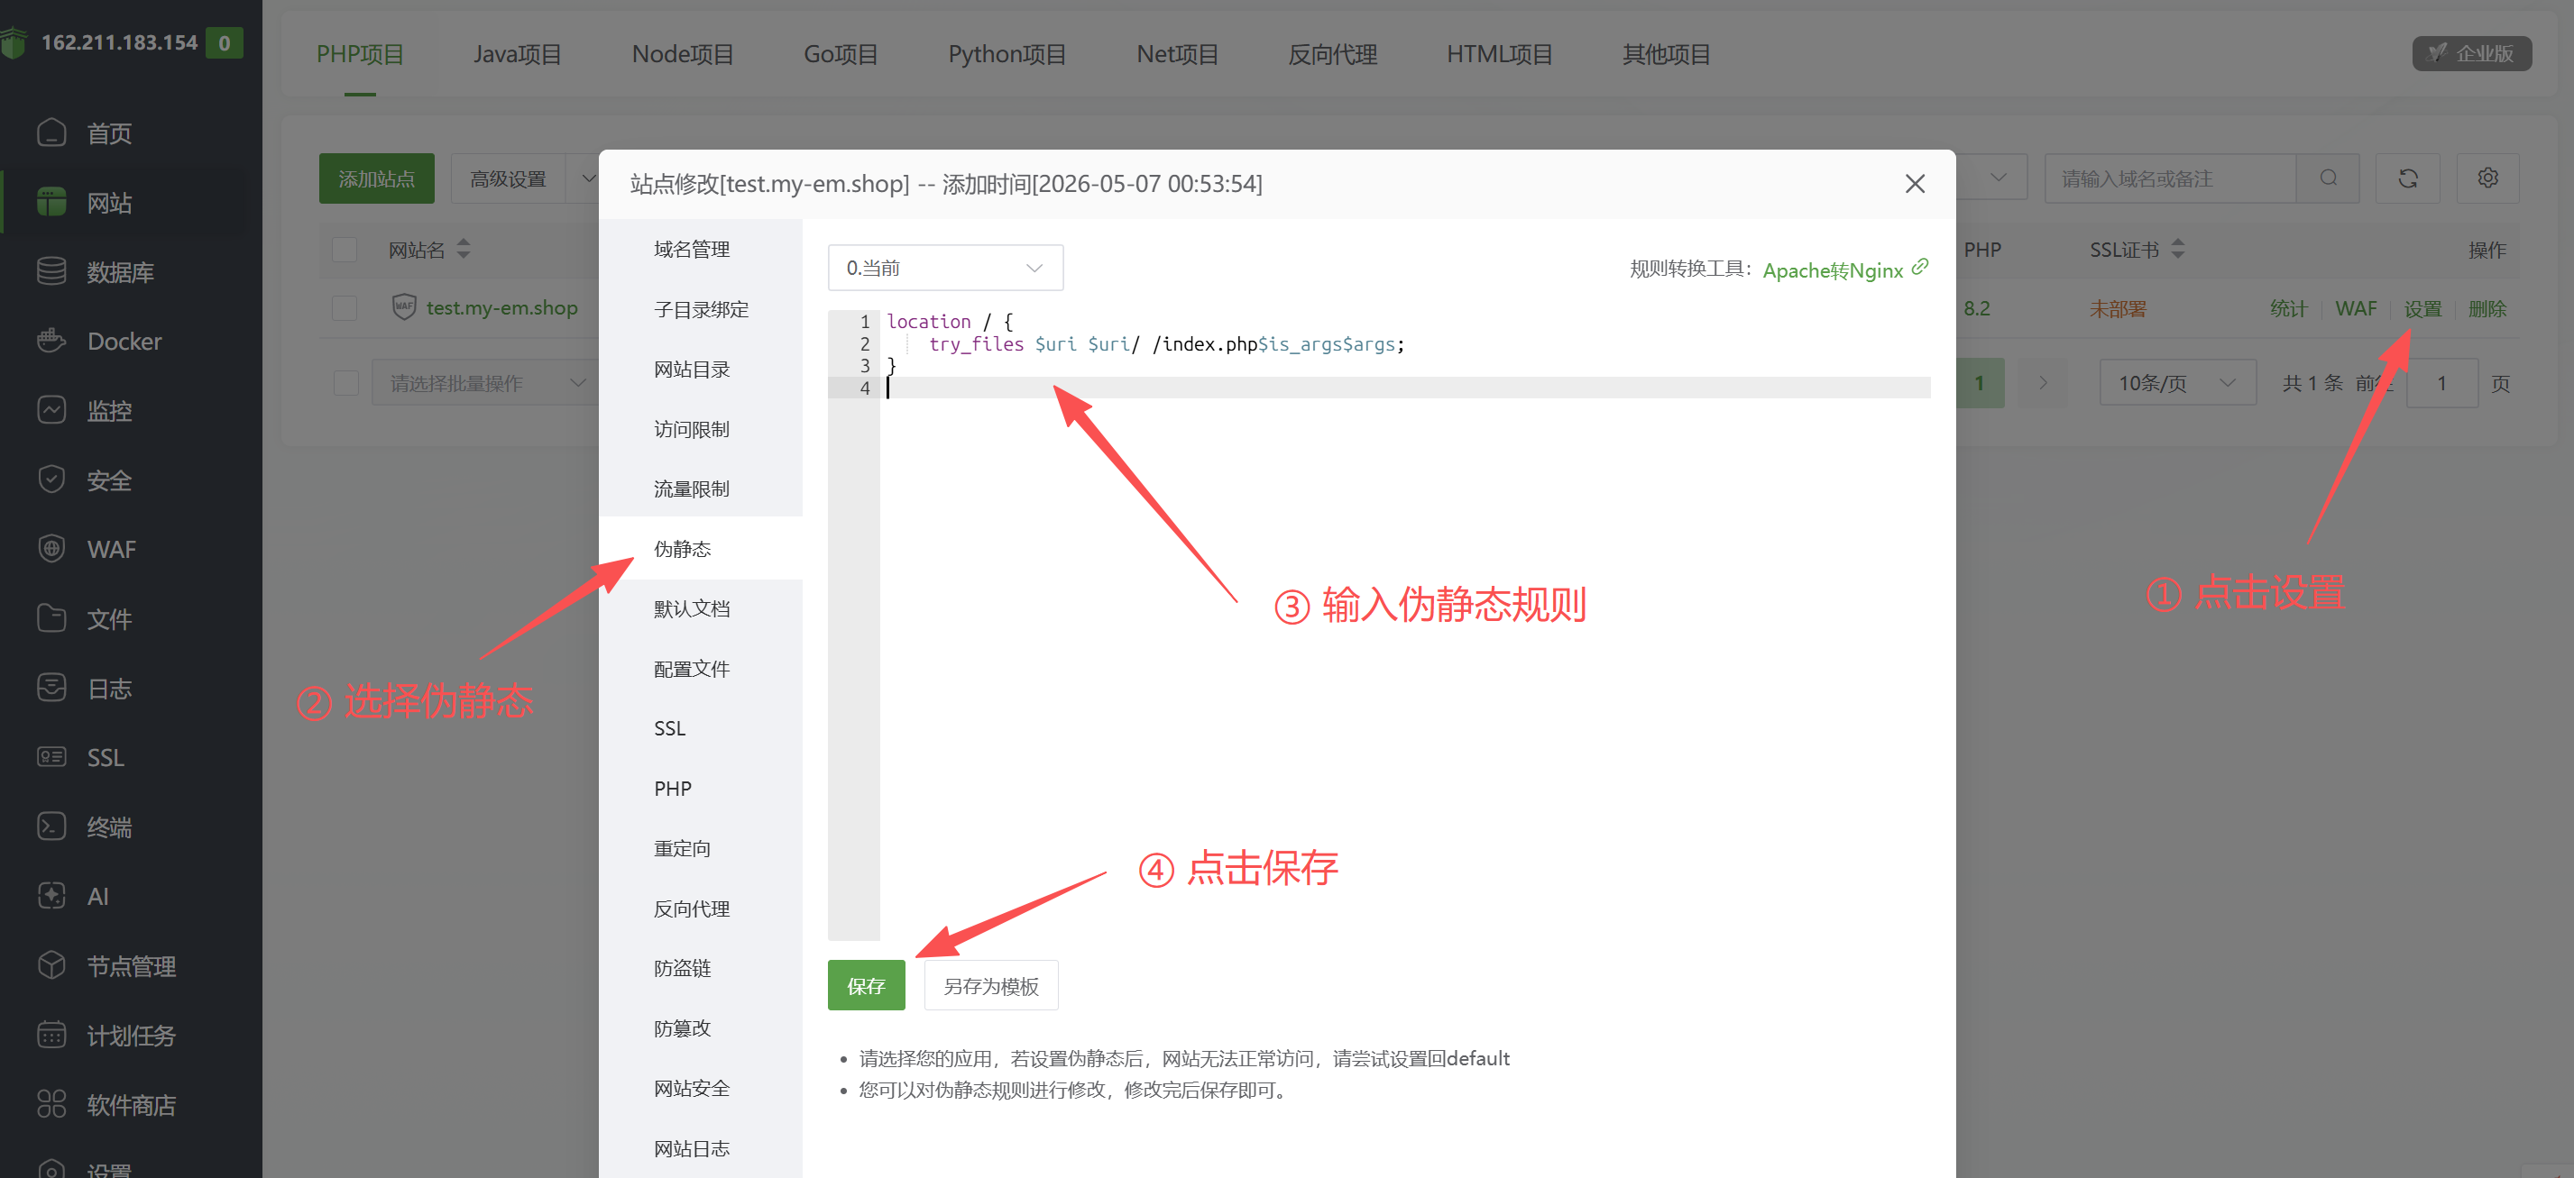The height and width of the screenshot is (1178, 2574).
Task: Switch to the Java项目 tab
Action: [518, 54]
